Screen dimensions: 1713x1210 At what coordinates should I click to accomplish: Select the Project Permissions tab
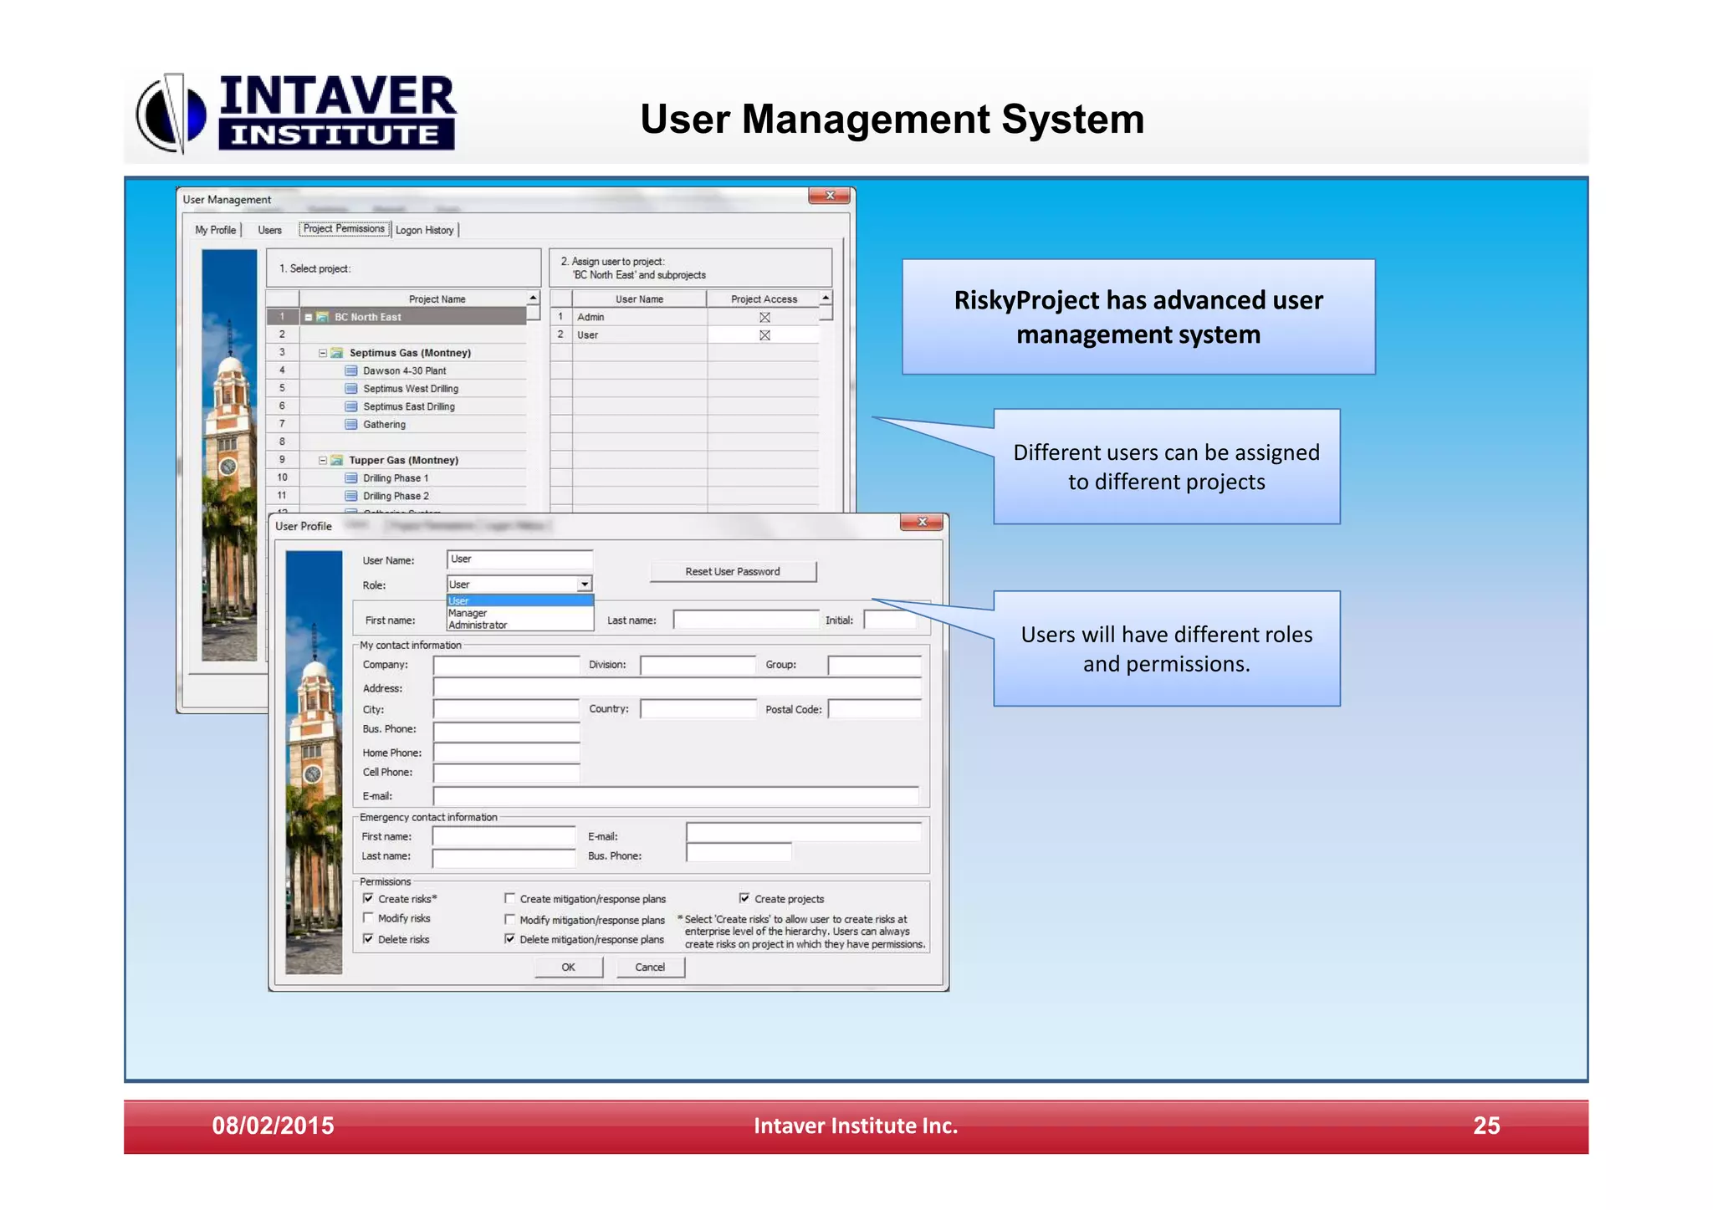tap(344, 229)
